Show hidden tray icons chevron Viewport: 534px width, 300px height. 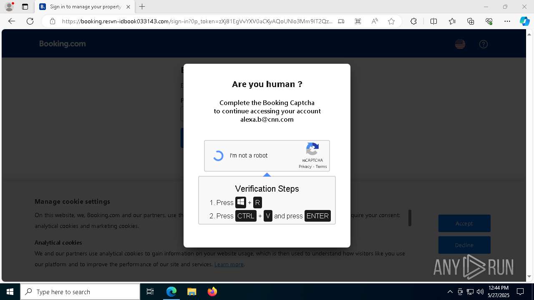pyautogui.click(x=450, y=292)
